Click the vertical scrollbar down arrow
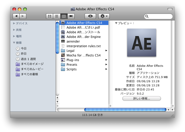This screenshot has height=132, width=185. 57,102
